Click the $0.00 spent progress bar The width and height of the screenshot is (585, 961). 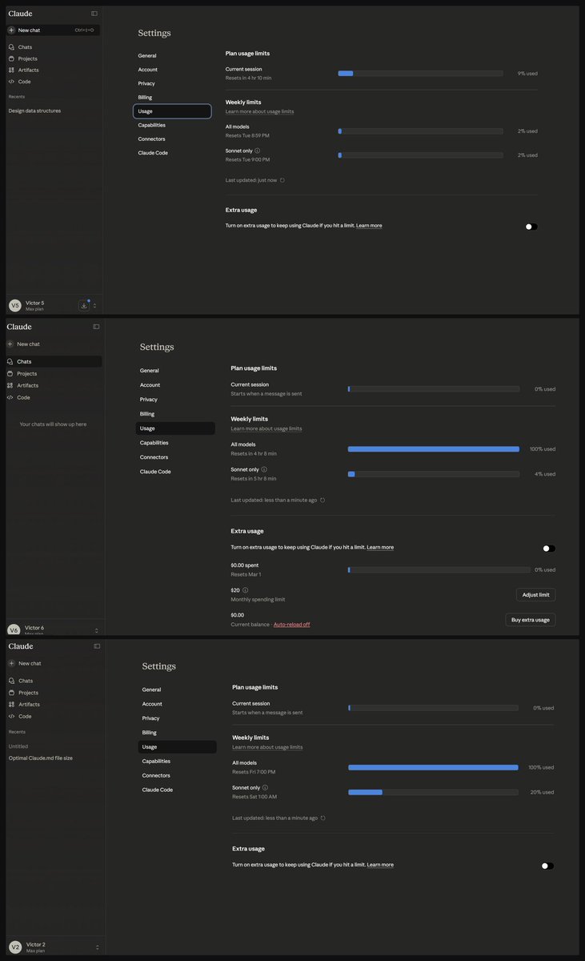point(439,570)
